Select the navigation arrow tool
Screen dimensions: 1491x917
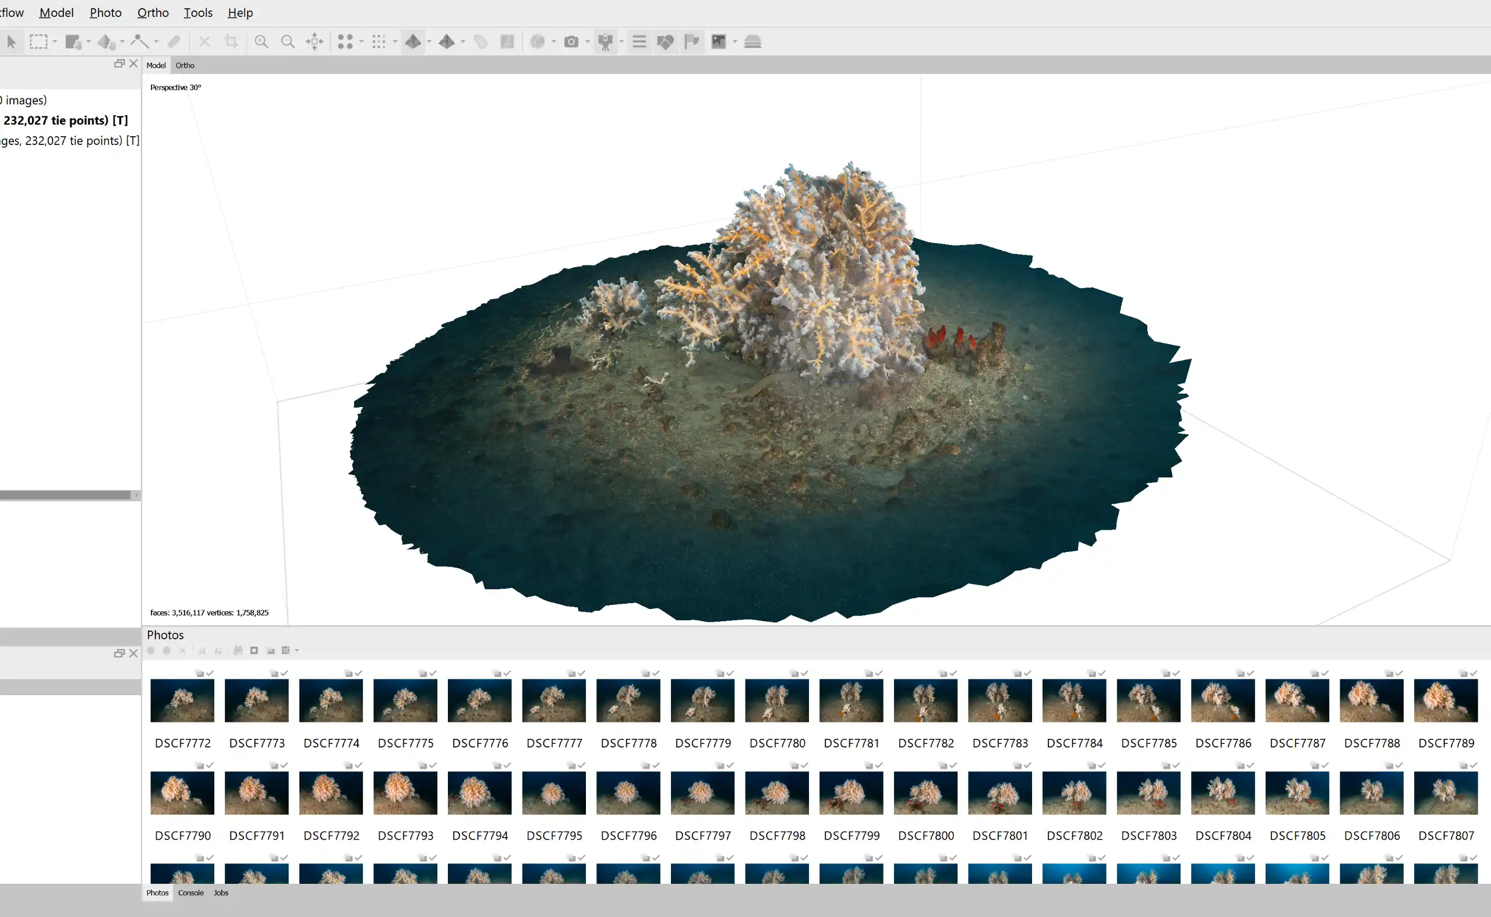tap(12, 41)
